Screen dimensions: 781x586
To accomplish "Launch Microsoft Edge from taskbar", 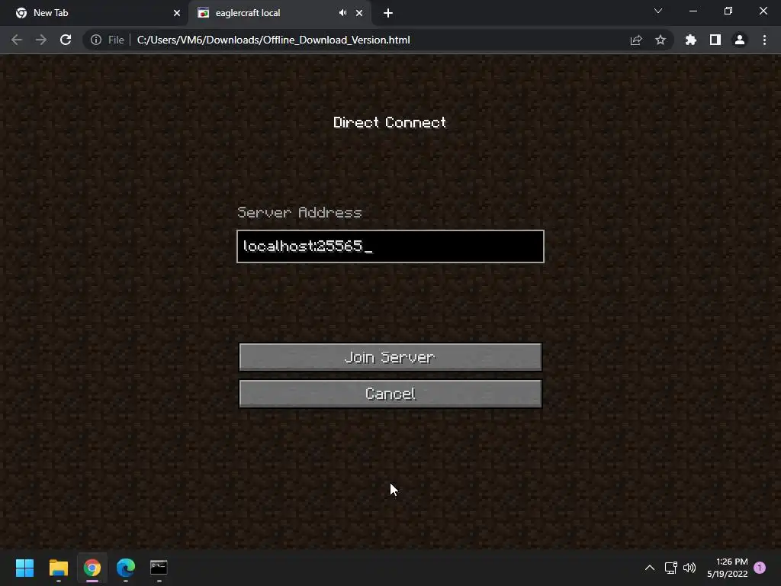I will tap(126, 568).
